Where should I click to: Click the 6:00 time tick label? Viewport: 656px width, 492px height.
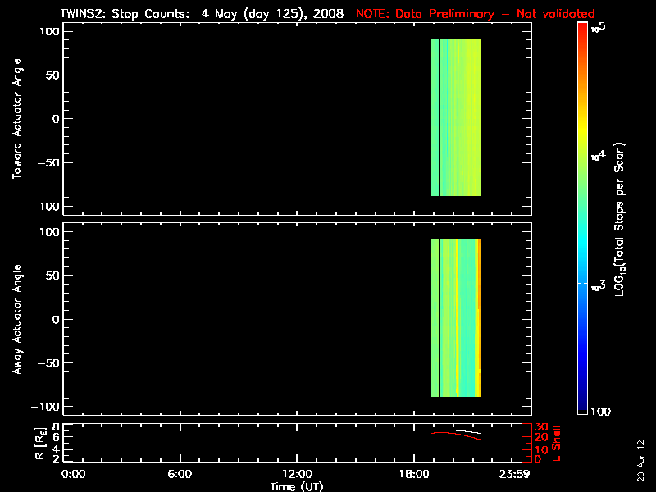click(180, 474)
